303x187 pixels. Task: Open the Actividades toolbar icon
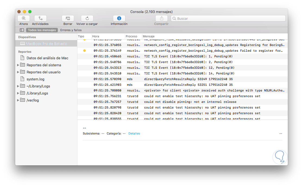tap(40, 18)
